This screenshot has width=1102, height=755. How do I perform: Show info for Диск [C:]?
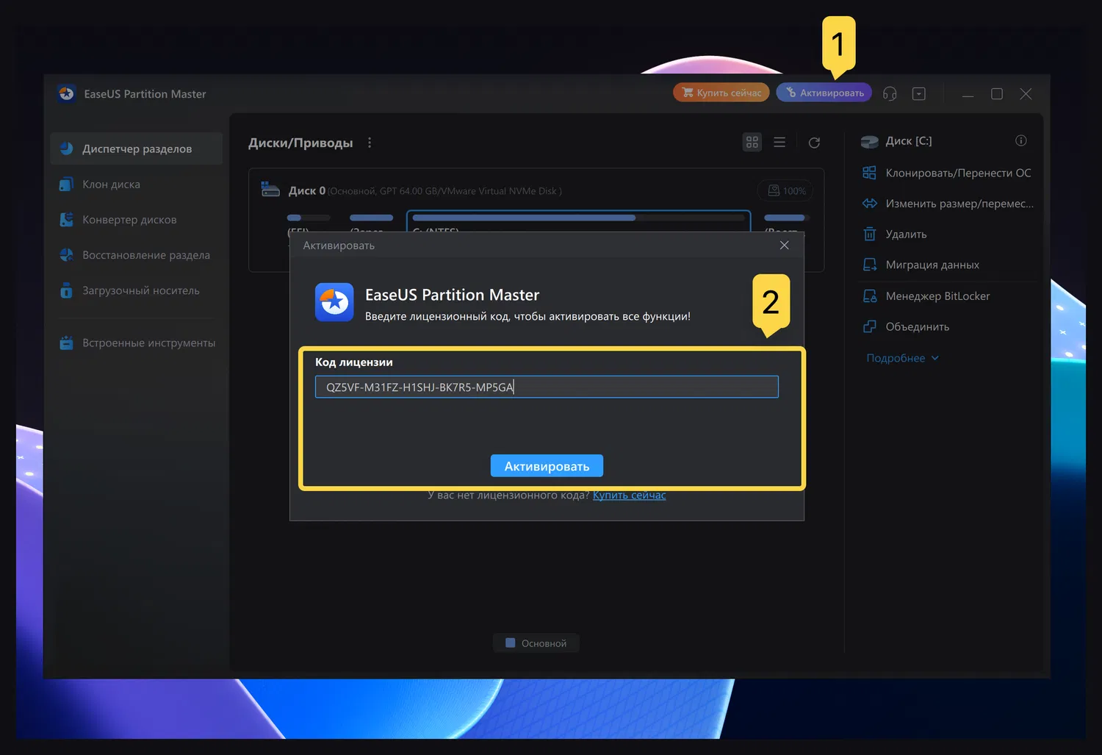(x=1021, y=140)
